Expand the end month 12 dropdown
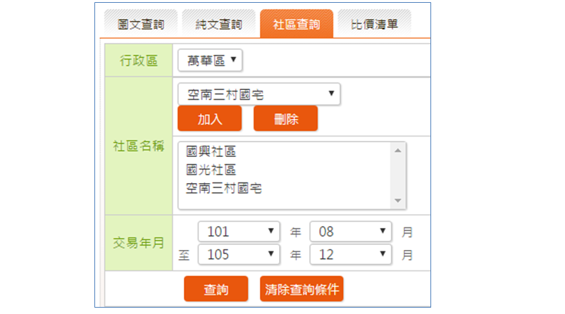Image resolution: width=565 pixels, height=314 pixels. pyautogui.click(x=350, y=254)
